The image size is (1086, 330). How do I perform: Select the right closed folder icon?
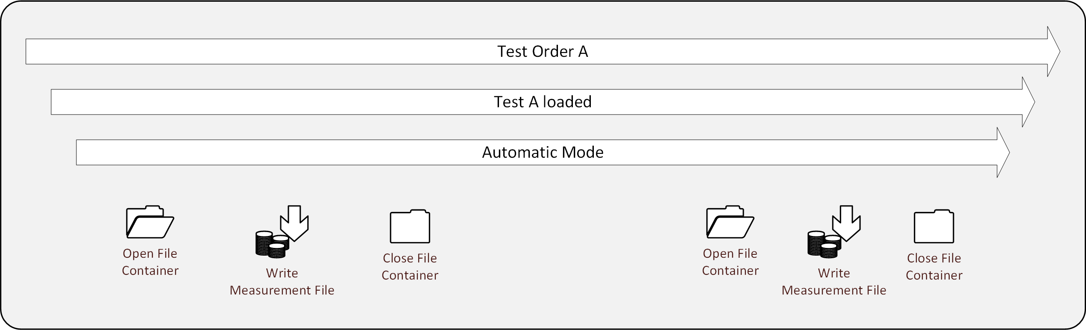click(934, 227)
